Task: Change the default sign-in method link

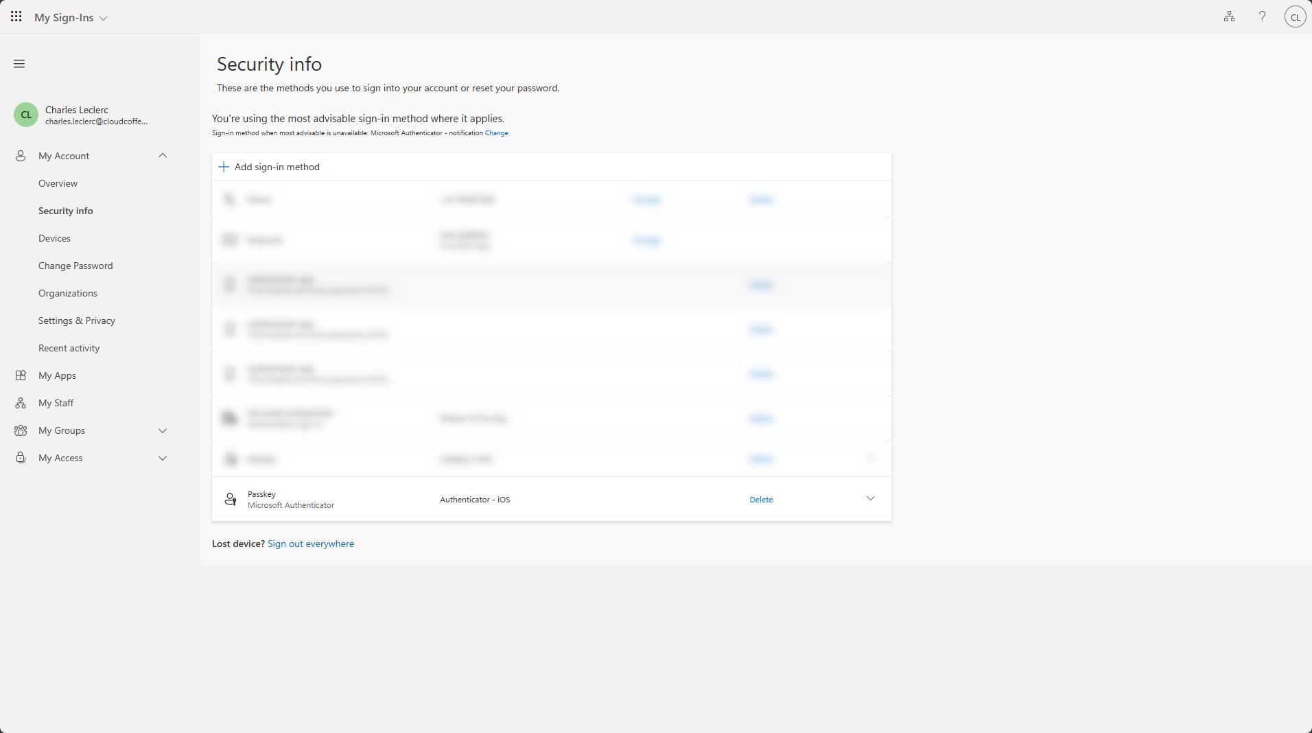Action: click(496, 133)
